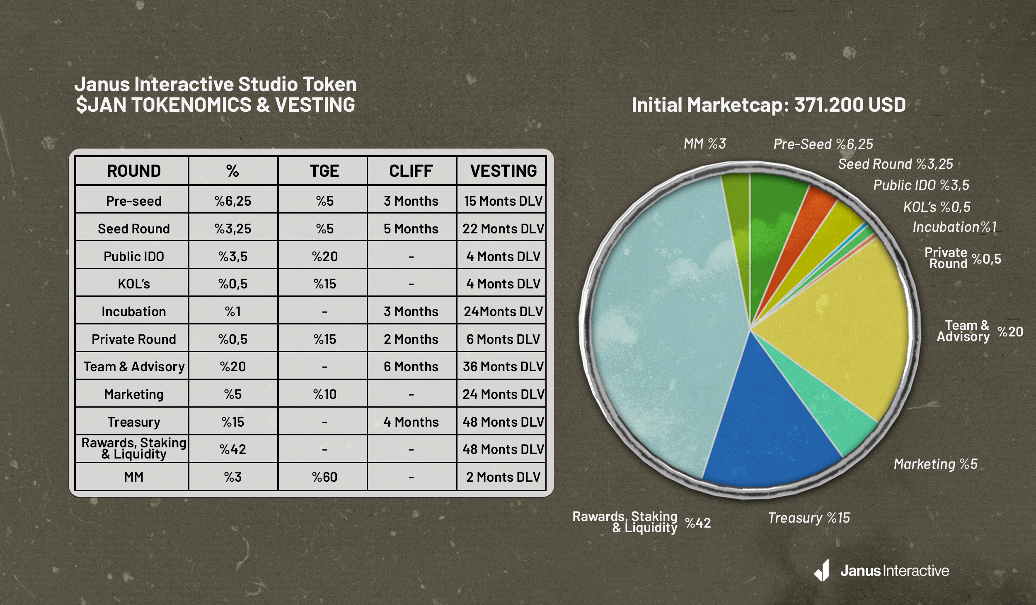Click the 'Marketing' row name cell
This screenshot has width=1036, height=605.
click(132, 394)
